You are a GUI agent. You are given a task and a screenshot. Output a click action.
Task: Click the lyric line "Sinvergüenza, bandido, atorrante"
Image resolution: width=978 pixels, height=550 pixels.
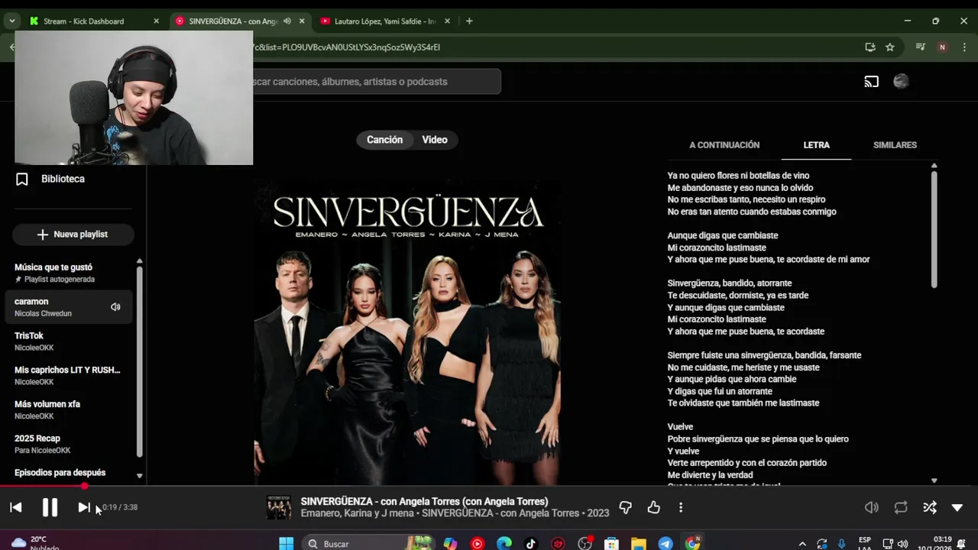point(730,283)
